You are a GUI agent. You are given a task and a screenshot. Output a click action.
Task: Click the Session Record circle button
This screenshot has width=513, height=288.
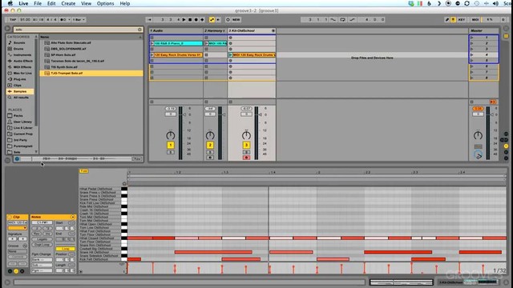pyautogui.click(x=228, y=19)
